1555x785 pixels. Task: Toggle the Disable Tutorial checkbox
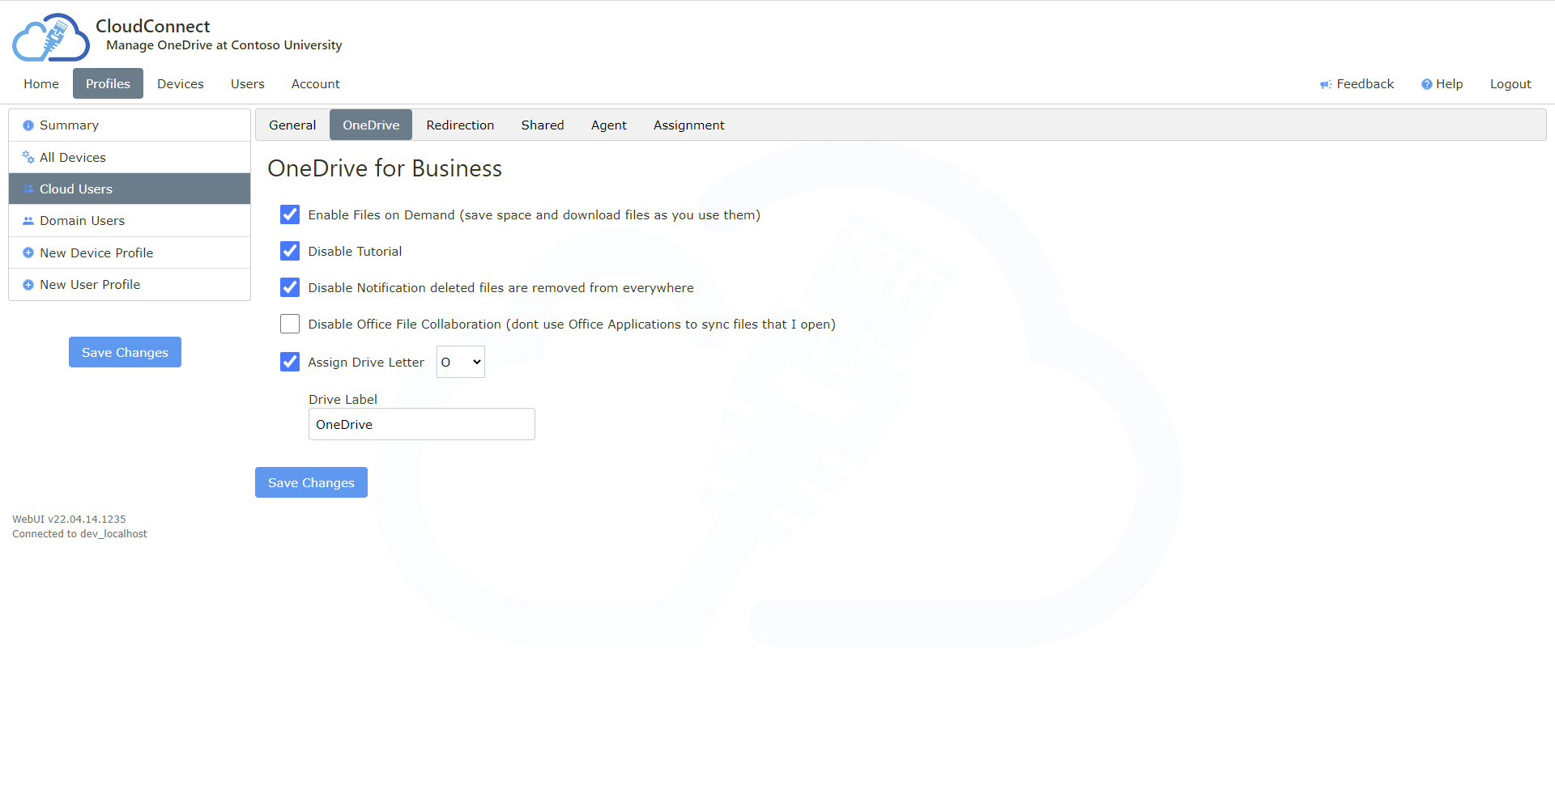click(x=290, y=251)
